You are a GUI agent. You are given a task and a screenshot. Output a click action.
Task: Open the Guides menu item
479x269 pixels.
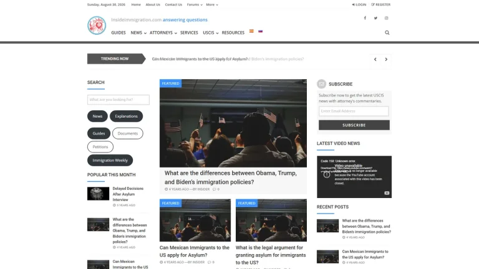coord(119,32)
